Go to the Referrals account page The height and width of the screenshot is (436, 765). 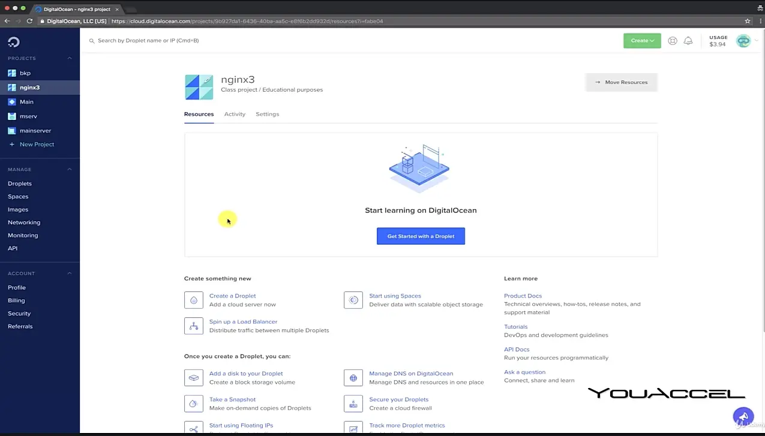(20, 327)
